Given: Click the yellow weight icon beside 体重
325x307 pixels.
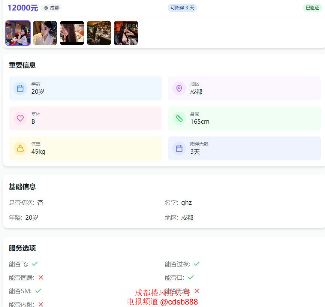Looking at the screenshot, I should coord(20,148).
